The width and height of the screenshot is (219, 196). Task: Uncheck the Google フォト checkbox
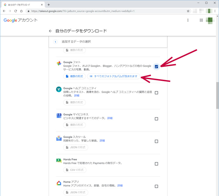coord(156,66)
